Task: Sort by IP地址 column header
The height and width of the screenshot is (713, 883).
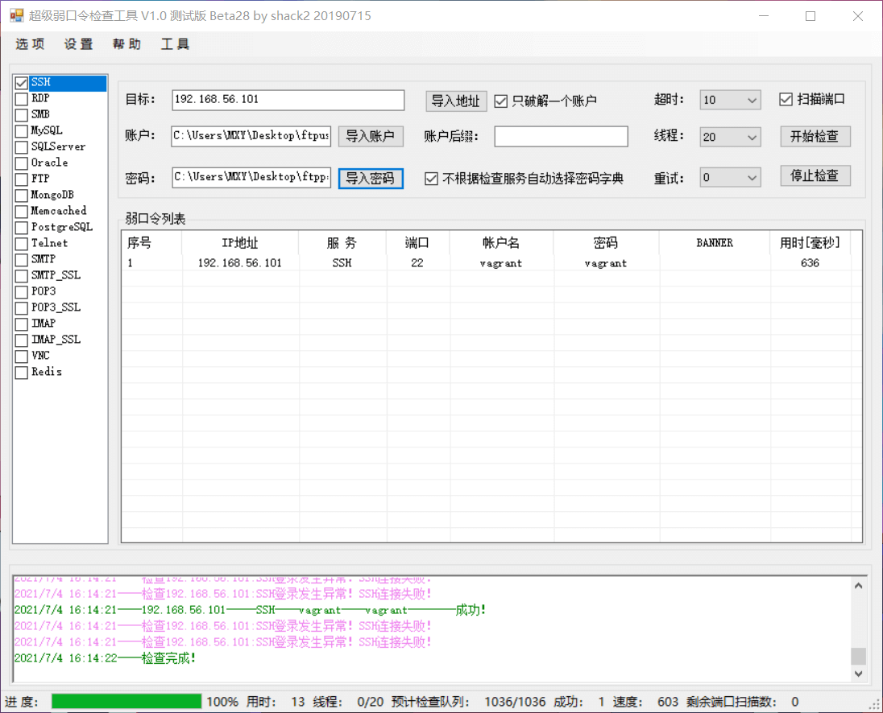Action: coord(240,243)
